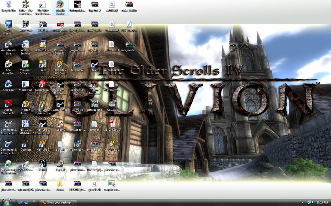Open the OE-CAKE PDF document icon
This screenshot has width=331, height=206.
coord(112,126)
